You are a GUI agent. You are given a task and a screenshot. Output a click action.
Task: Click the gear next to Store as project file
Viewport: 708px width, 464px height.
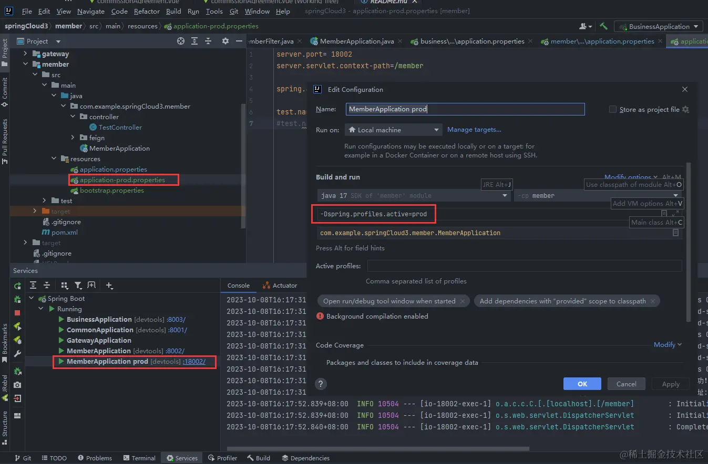(685, 110)
